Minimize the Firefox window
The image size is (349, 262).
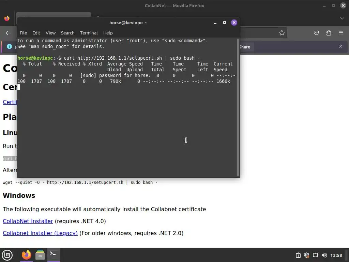tap(324, 6)
